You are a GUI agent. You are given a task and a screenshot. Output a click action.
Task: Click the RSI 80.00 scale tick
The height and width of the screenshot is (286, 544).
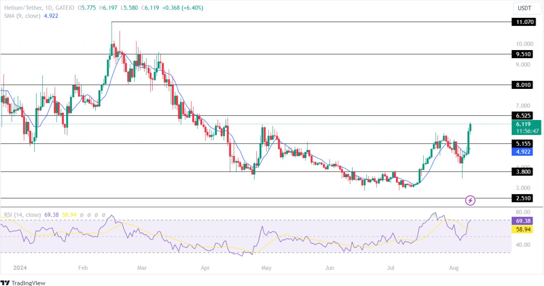[523, 212]
